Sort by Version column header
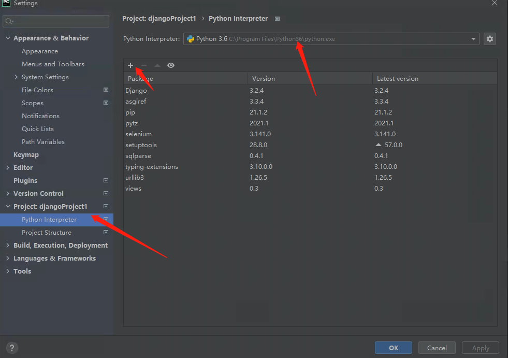Viewport: 508px width, 358px height. (x=310, y=78)
